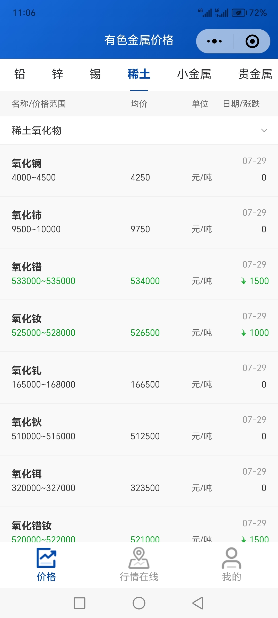Select the 小金属 tab

194,74
